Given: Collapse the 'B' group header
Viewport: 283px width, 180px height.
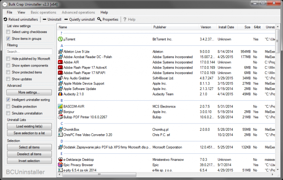Looking at the screenshot, I should 62,100.
